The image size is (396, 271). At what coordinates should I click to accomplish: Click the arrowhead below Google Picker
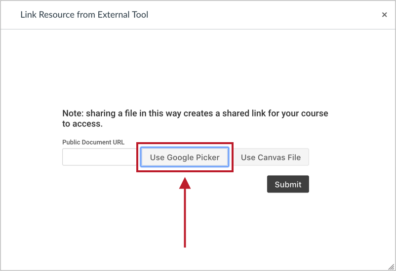pyautogui.click(x=185, y=183)
